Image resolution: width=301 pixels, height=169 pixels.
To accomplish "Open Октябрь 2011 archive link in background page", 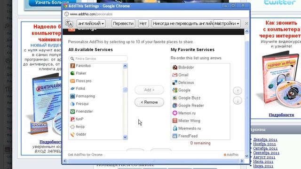I will pos(265,148).
